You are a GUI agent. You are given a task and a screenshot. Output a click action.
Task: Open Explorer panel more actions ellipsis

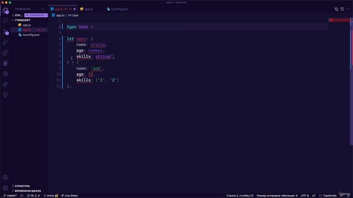point(43,9)
